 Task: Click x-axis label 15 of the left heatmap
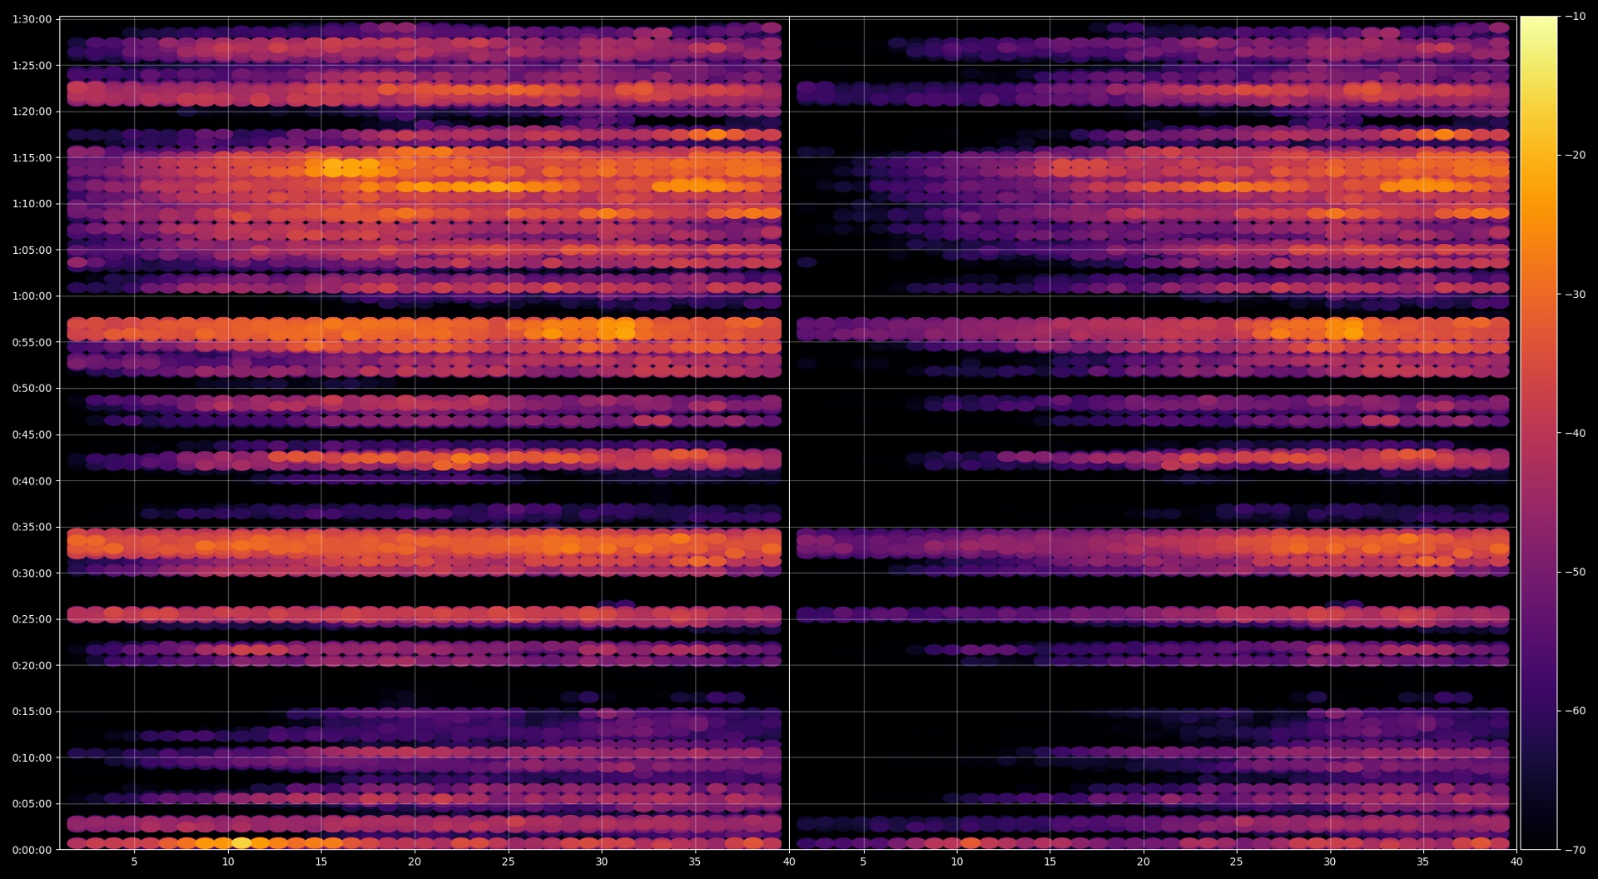[321, 862]
